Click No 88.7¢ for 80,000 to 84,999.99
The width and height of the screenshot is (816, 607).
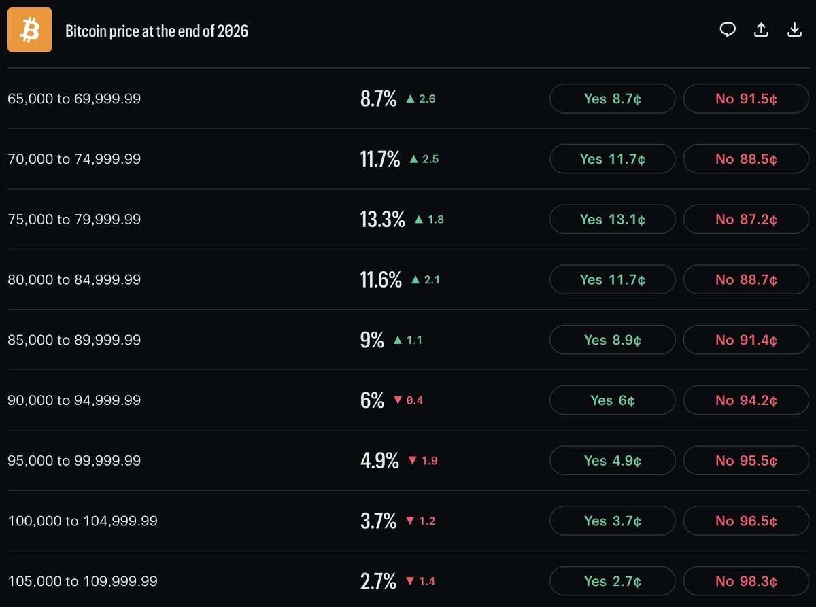coord(746,279)
